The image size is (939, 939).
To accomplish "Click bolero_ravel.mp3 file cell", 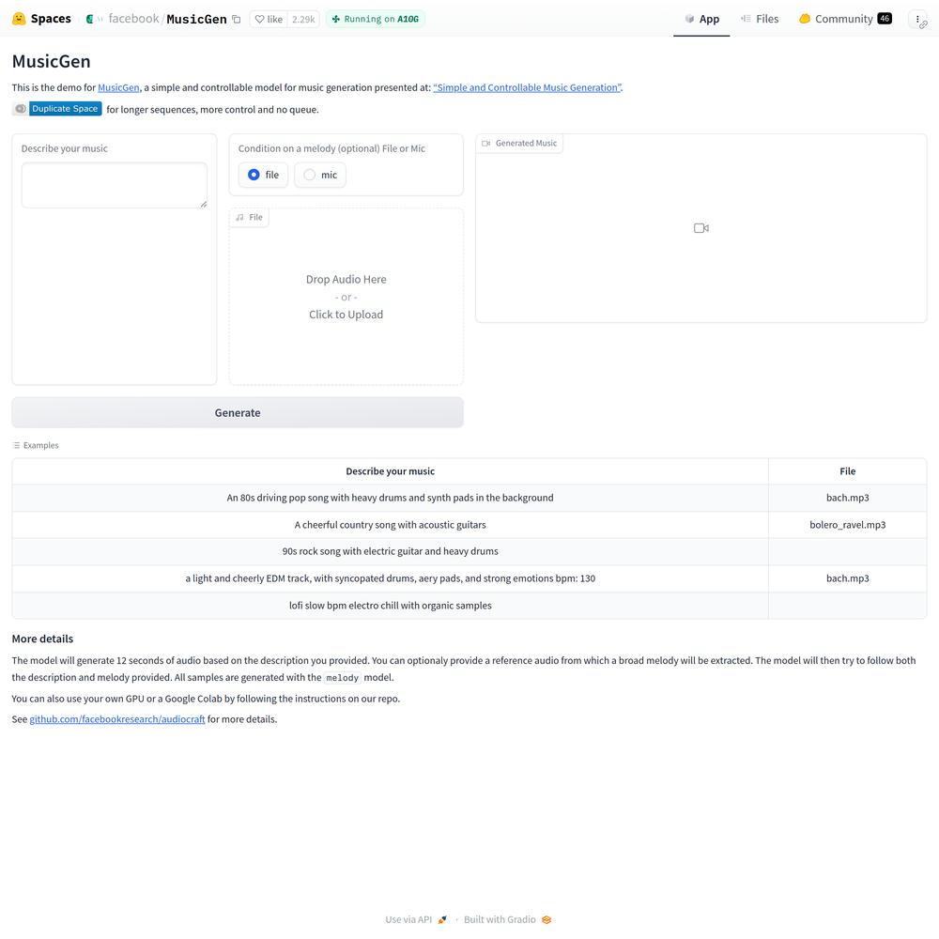I will (847, 525).
